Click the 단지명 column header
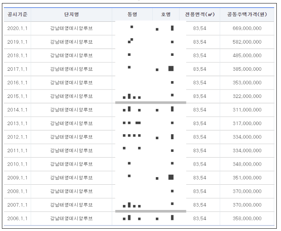 [72, 14]
